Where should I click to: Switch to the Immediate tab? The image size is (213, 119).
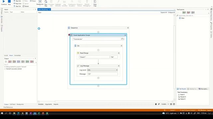tap(17, 55)
